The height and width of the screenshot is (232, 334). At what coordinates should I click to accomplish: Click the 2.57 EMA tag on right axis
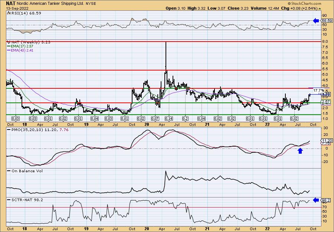click(326, 102)
